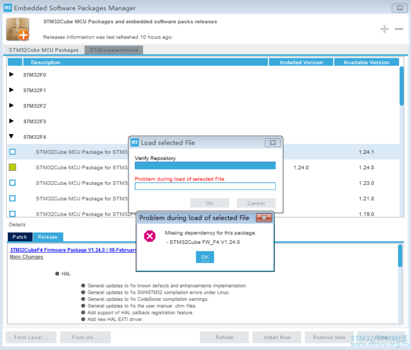Click the From Local ... button
This screenshot has width=411, height=350.
pos(31,337)
